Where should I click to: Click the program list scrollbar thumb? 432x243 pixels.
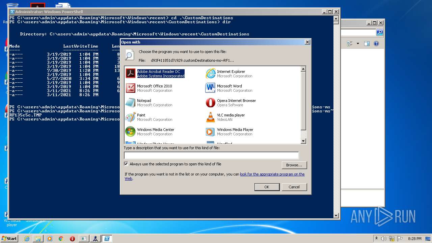click(303, 101)
